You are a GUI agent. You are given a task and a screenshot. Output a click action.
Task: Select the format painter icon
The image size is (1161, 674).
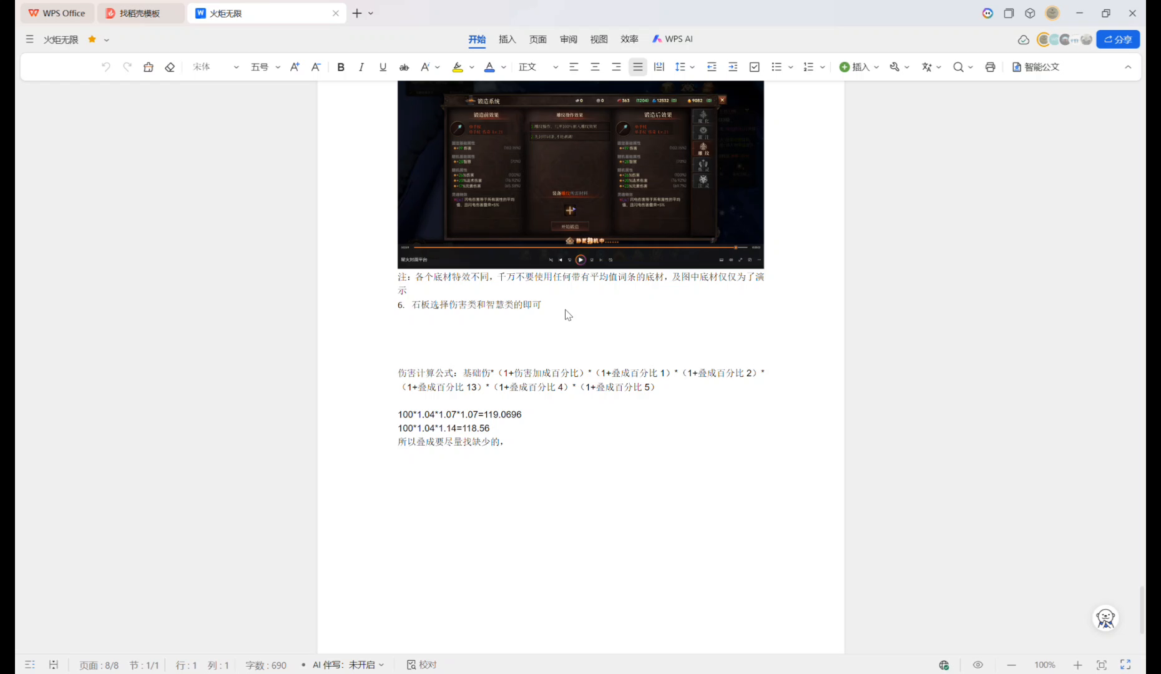149,67
